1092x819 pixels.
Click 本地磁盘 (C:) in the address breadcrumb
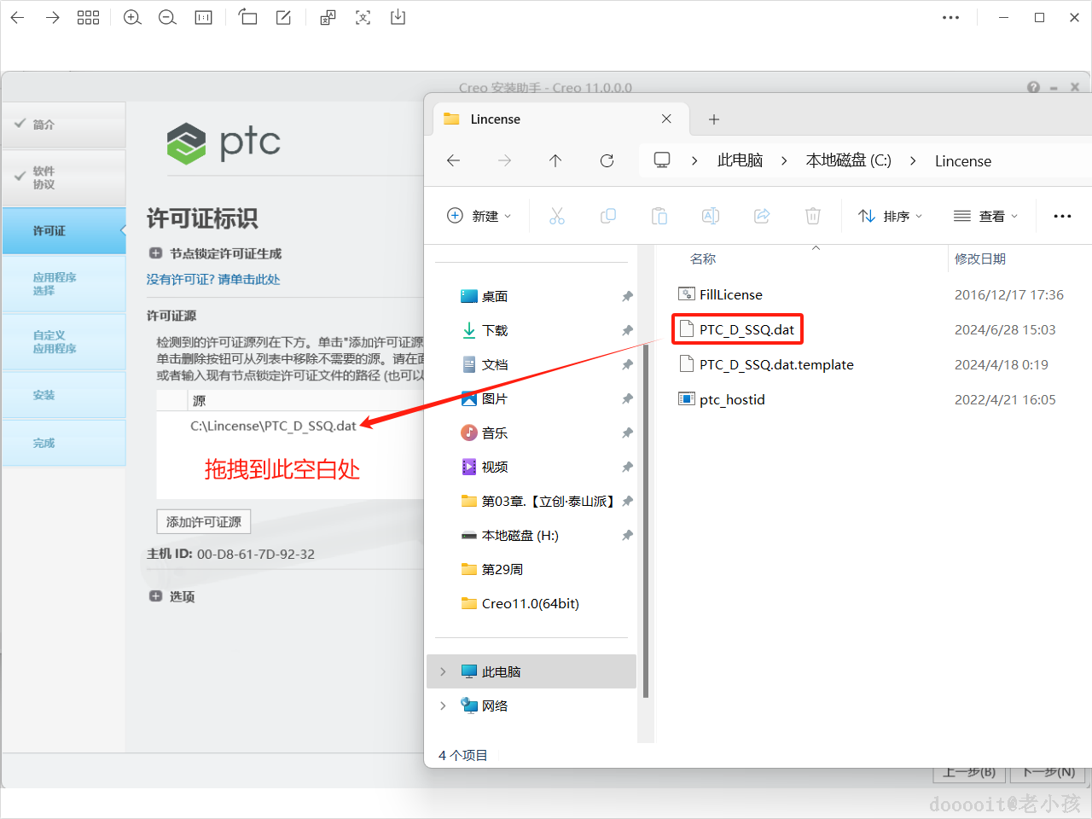849,160
